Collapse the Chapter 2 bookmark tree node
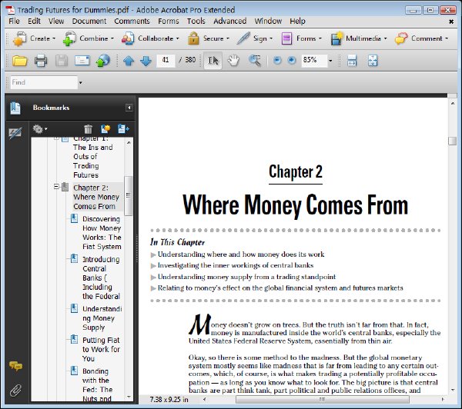 pyautogui.click(x=56, y=186)
